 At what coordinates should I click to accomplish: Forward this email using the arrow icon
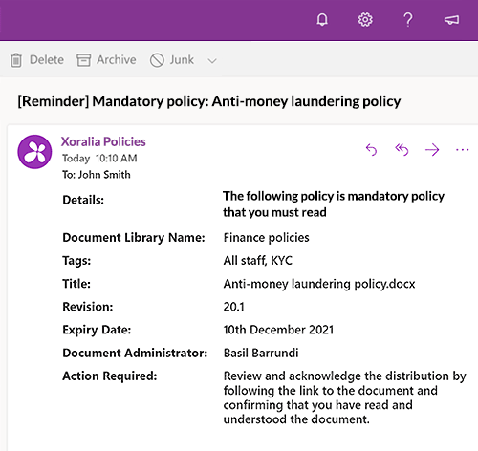pyautogui.click(x=432, y=149)
